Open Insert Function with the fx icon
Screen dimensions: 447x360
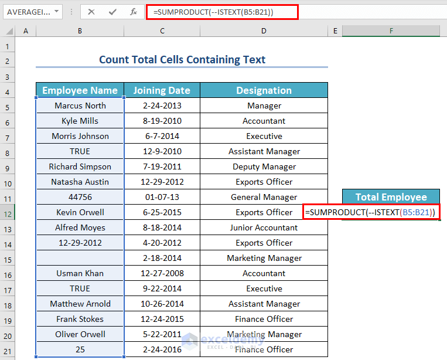tap(134, 12)
